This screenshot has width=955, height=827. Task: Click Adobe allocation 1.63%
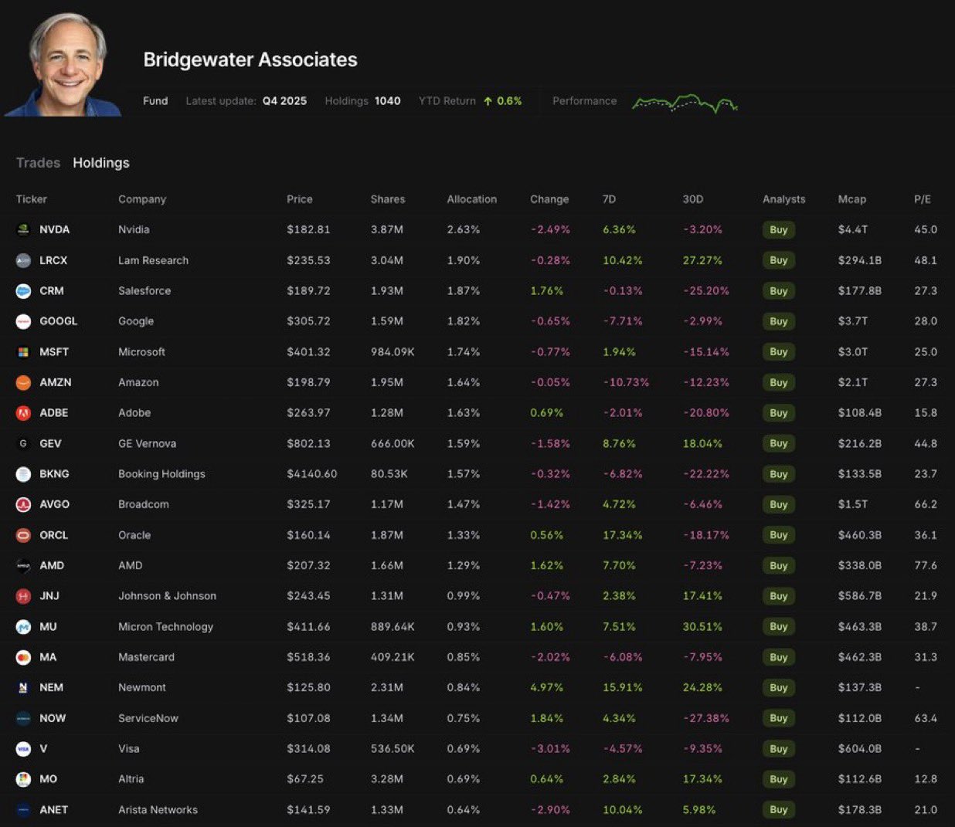click(x=464, y=413)
